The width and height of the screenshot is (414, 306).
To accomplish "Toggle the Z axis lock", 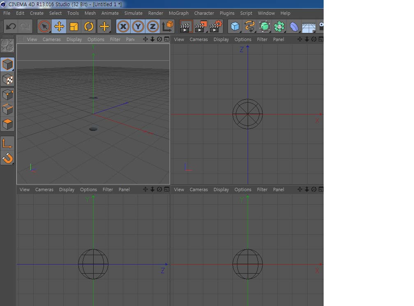I will (x=153, y=26).
